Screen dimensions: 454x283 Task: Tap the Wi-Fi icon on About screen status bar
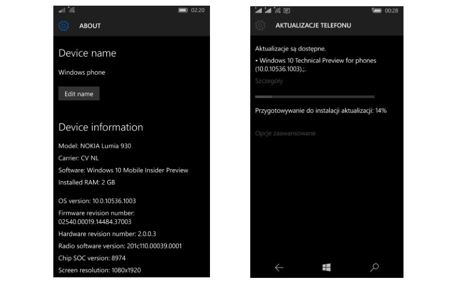click(x=72, y=10)
